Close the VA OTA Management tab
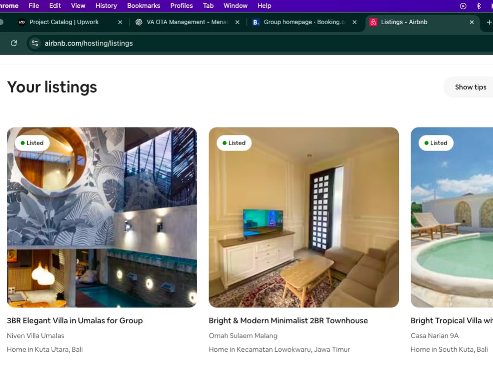 (x=238, y=22)
